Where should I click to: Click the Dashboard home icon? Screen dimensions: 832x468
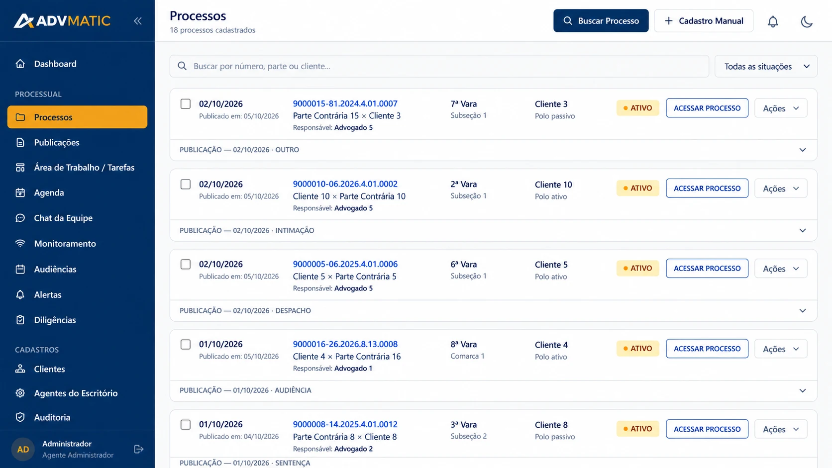20,64
